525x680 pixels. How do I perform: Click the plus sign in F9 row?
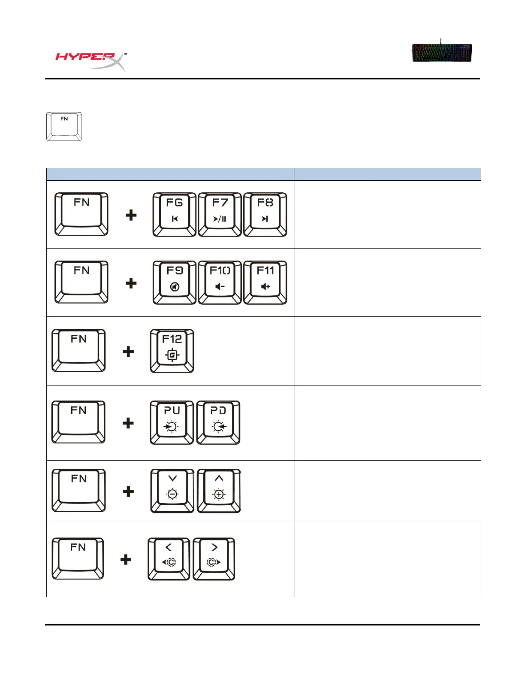coord(131,283)
